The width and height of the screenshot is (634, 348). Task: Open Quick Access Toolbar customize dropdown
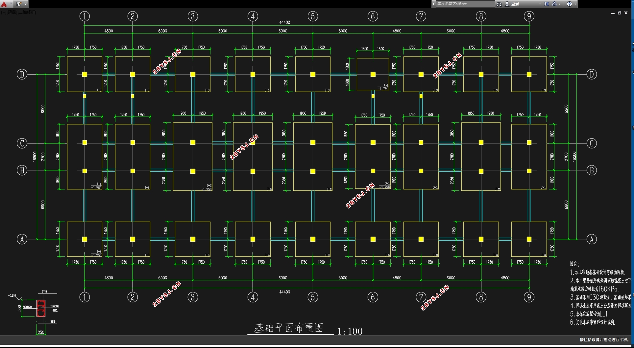pyautogui.click(x=26, y=4)
